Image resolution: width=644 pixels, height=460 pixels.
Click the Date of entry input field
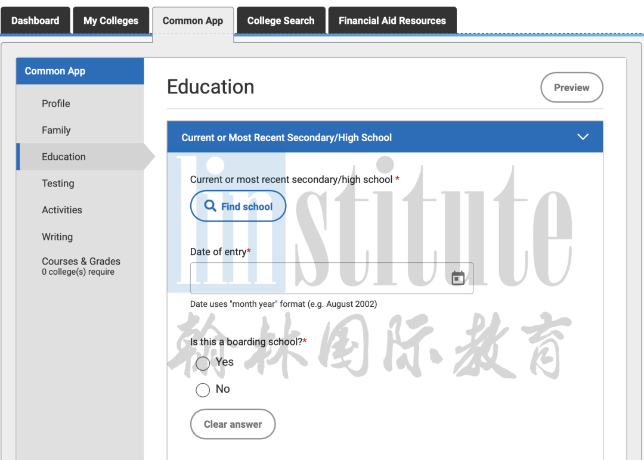click(332, 278)
